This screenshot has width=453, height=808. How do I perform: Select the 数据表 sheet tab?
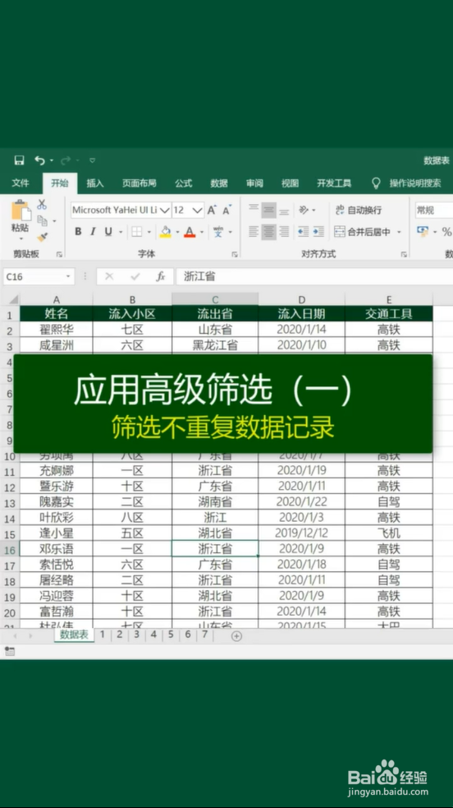click(74, 635)
